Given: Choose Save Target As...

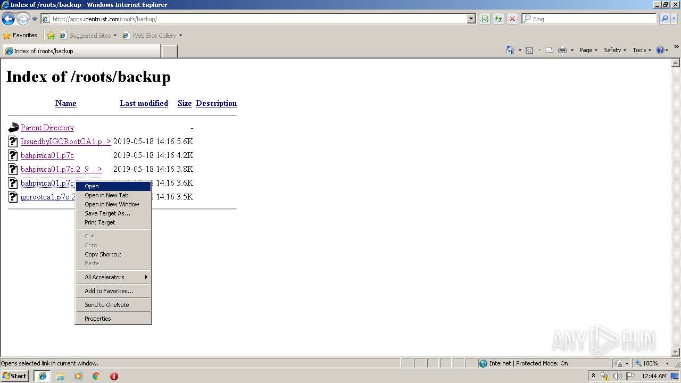Looking at the screenshot, I should 113,213.
